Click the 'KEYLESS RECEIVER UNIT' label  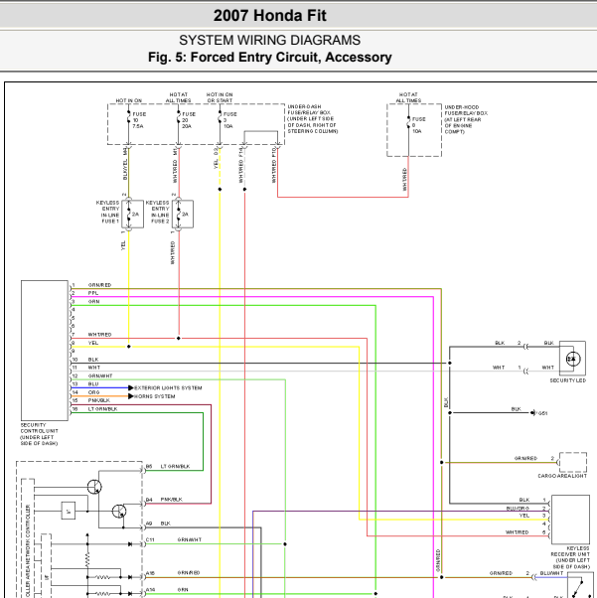[x=570, y=557]
